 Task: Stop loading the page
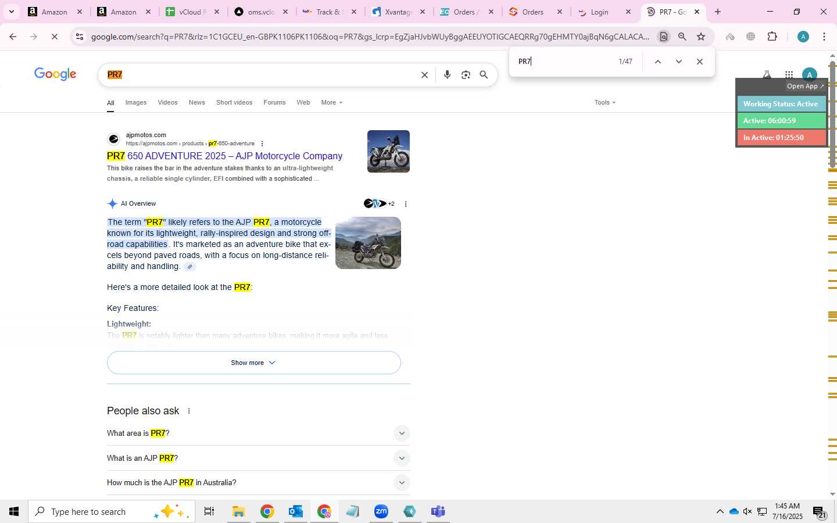point(54,37)
